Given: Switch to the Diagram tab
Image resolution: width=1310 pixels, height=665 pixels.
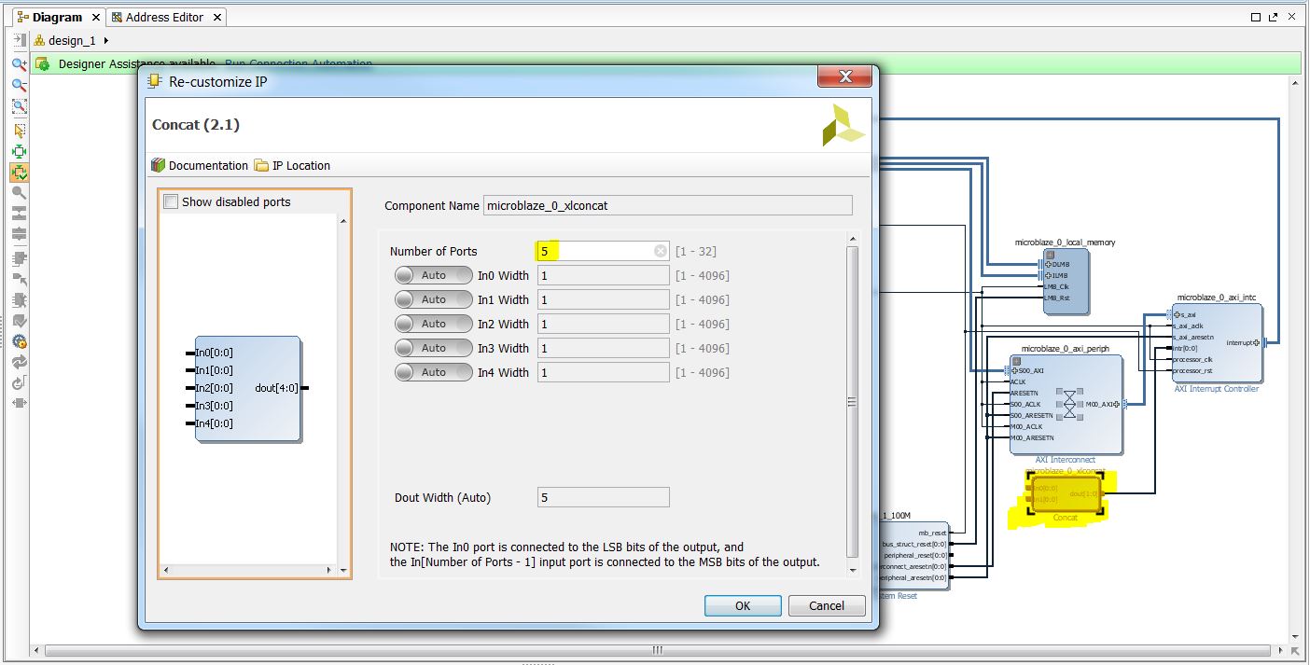Looking at the screenshot, I should coord(57,18).
